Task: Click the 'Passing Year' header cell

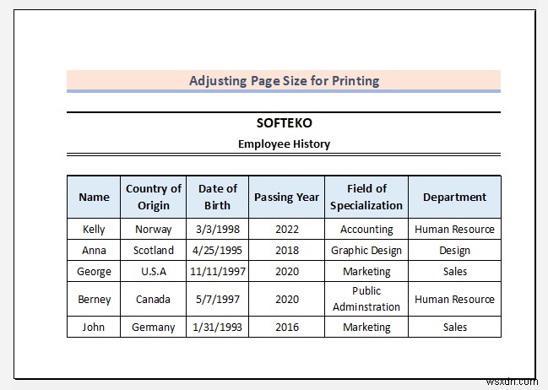Action: 286,197
